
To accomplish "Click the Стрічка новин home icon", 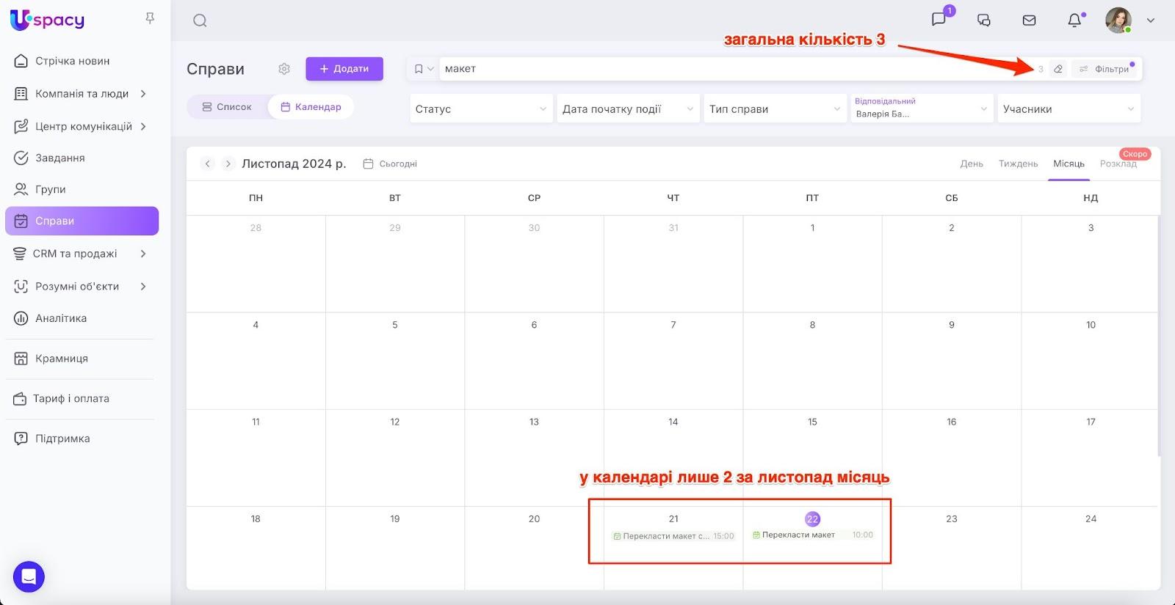I will point(21,61).
